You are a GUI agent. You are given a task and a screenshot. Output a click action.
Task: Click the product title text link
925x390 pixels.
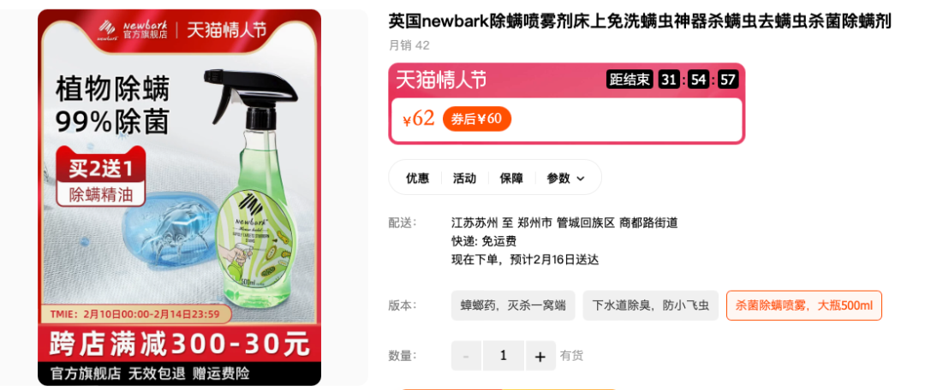[640, 21]
